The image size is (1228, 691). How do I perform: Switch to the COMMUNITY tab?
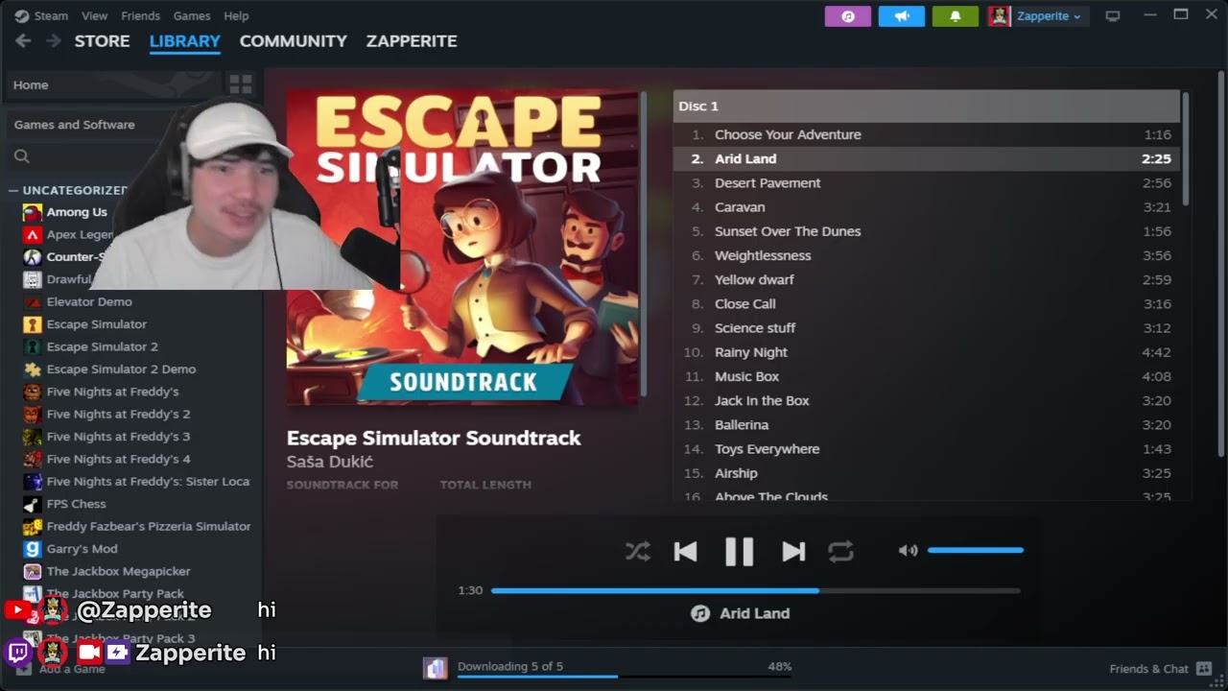pyautogui.click(x=293, y=41)
